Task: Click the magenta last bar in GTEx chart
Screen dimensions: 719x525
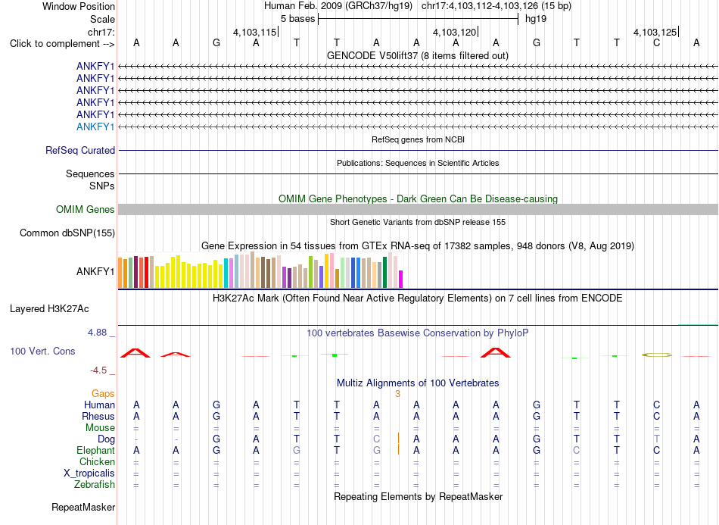Action: (x=401, y=279)
